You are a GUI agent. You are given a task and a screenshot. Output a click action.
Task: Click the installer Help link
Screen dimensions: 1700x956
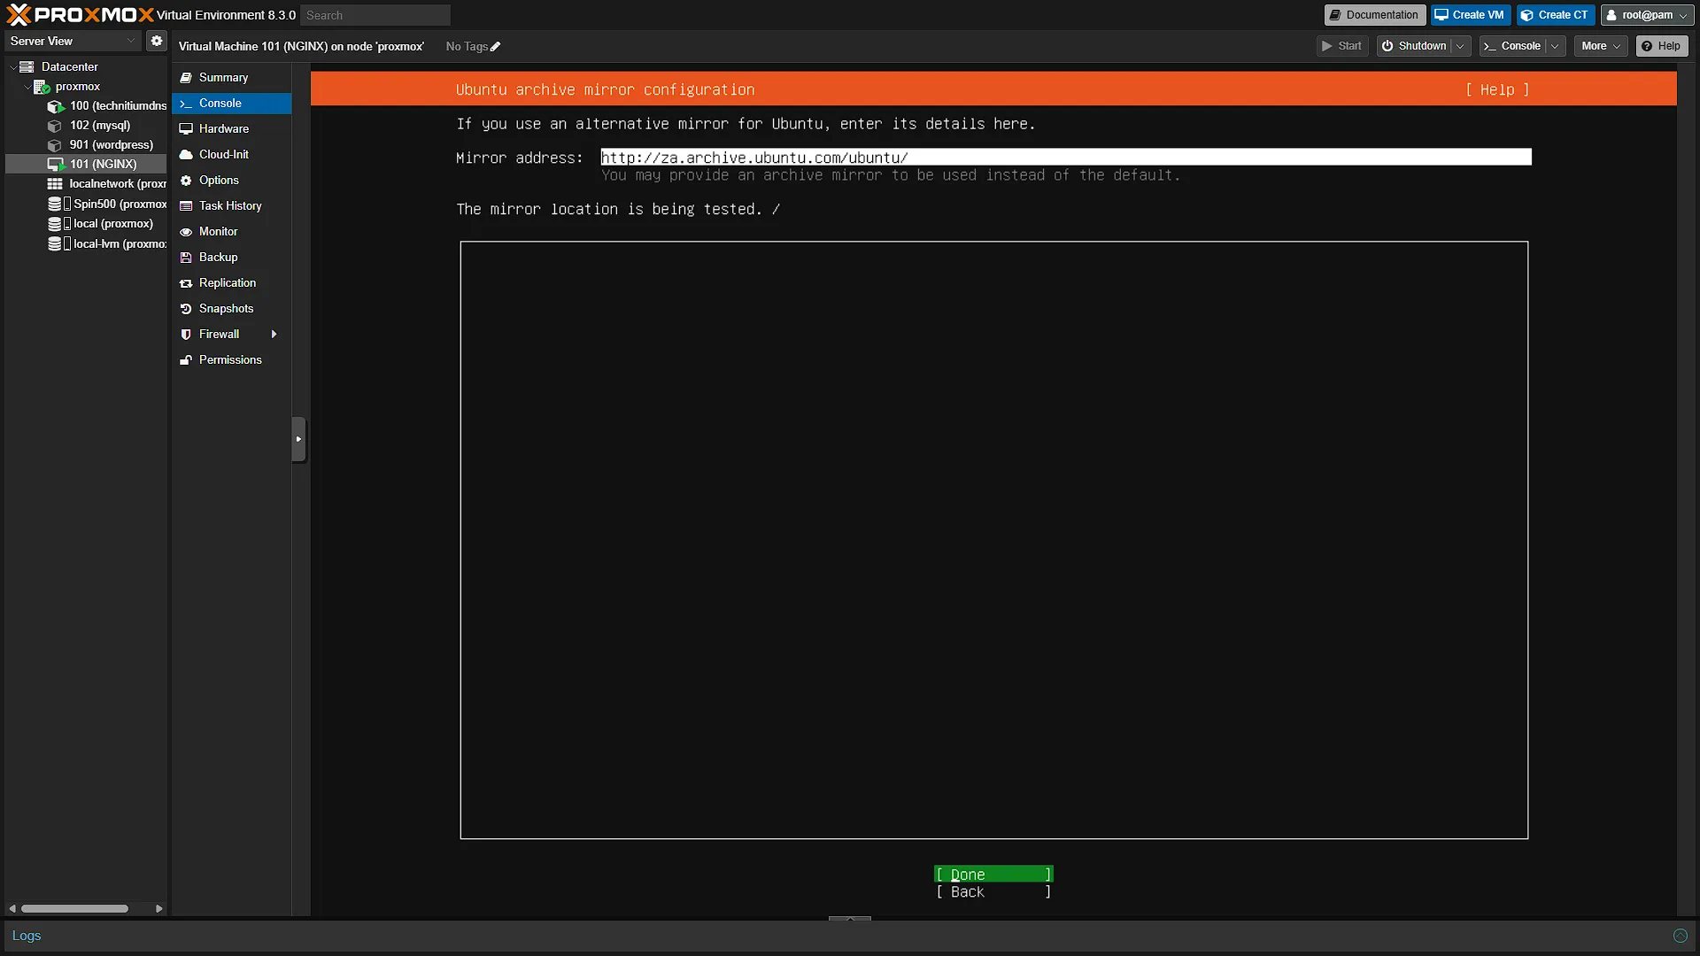pos(1497,89)
